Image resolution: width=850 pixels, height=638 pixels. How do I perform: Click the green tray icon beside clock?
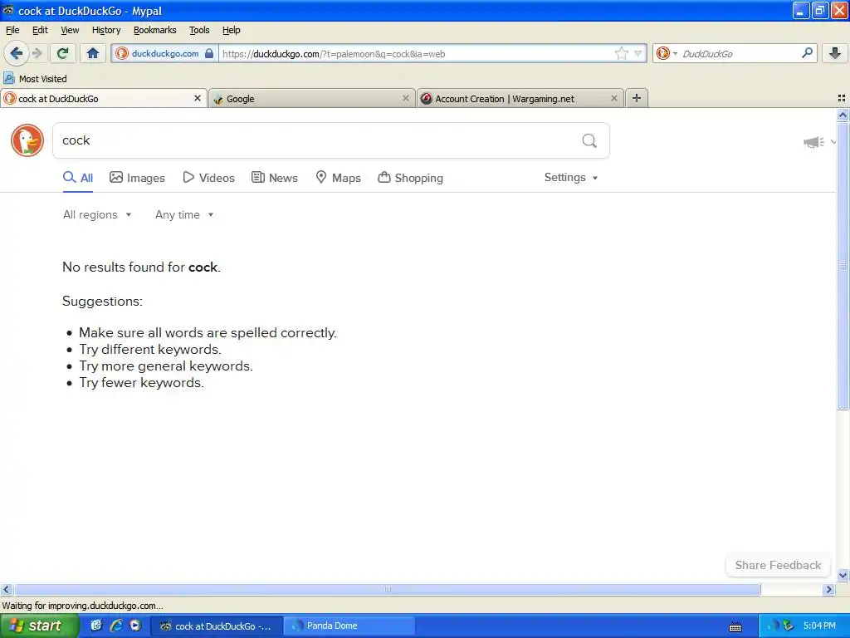pos(789,626)
